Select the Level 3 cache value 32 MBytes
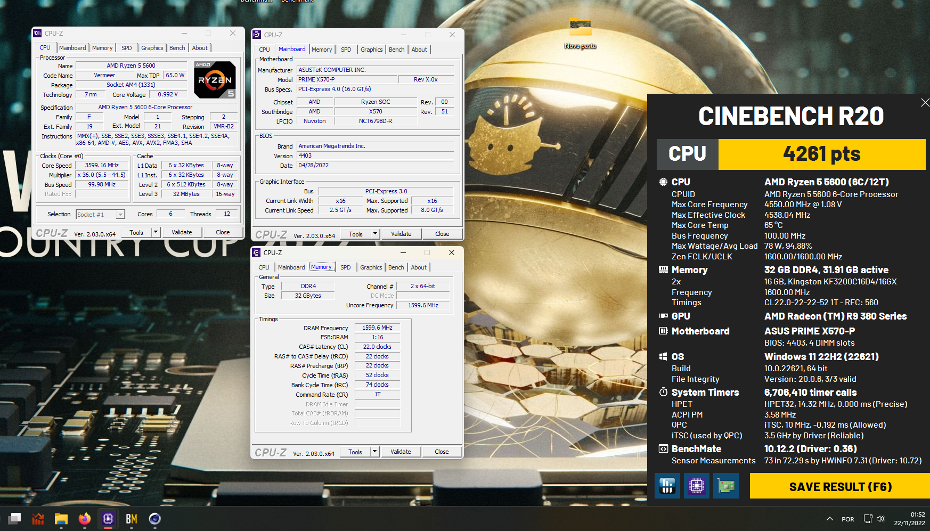Image resolution: width=930 pixels, height=531 pixels. (186, 194)
